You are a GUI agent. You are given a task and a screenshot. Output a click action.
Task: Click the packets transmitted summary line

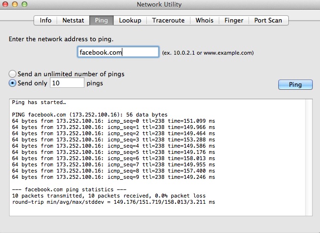click(108, 196)
